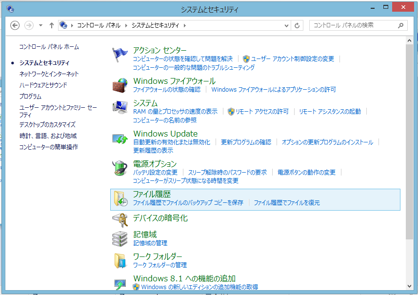418x295 pixels.
Task: Open ネットワークとインターネット category
Action: click(x=49, y=74)
